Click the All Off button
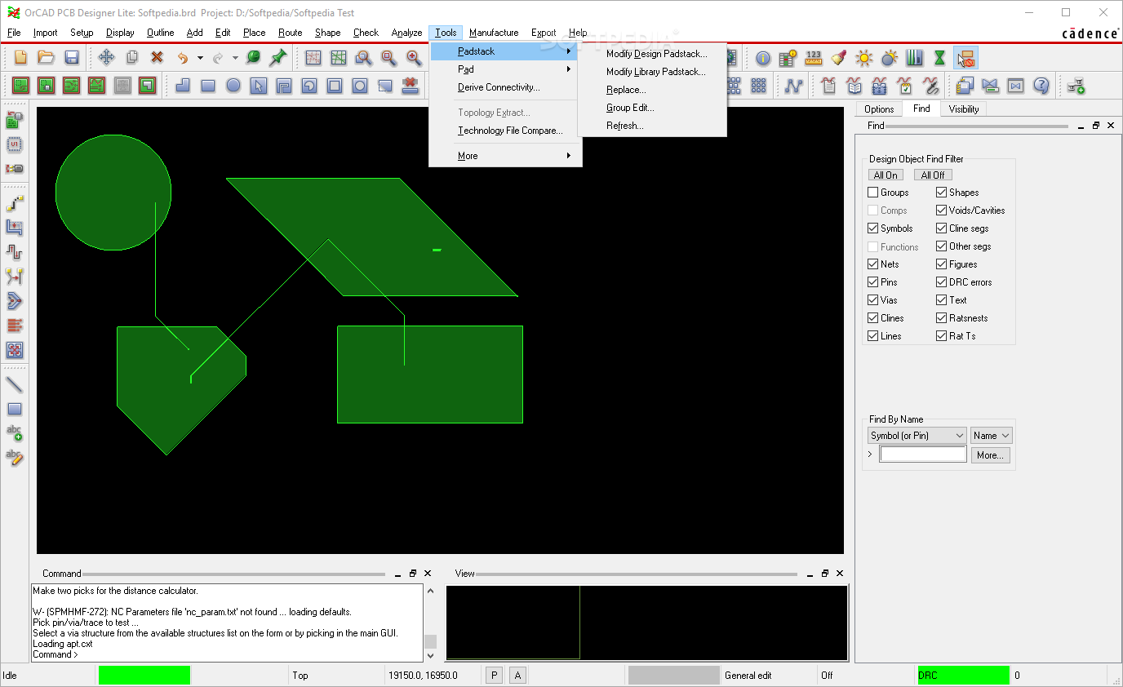The height and width of the screenshot is (687, 1123). 933,175
